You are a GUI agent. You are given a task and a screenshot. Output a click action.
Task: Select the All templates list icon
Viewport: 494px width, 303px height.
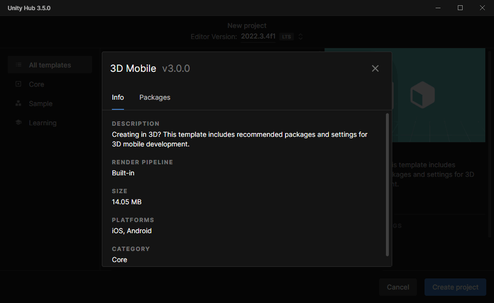tap(19, 65)
